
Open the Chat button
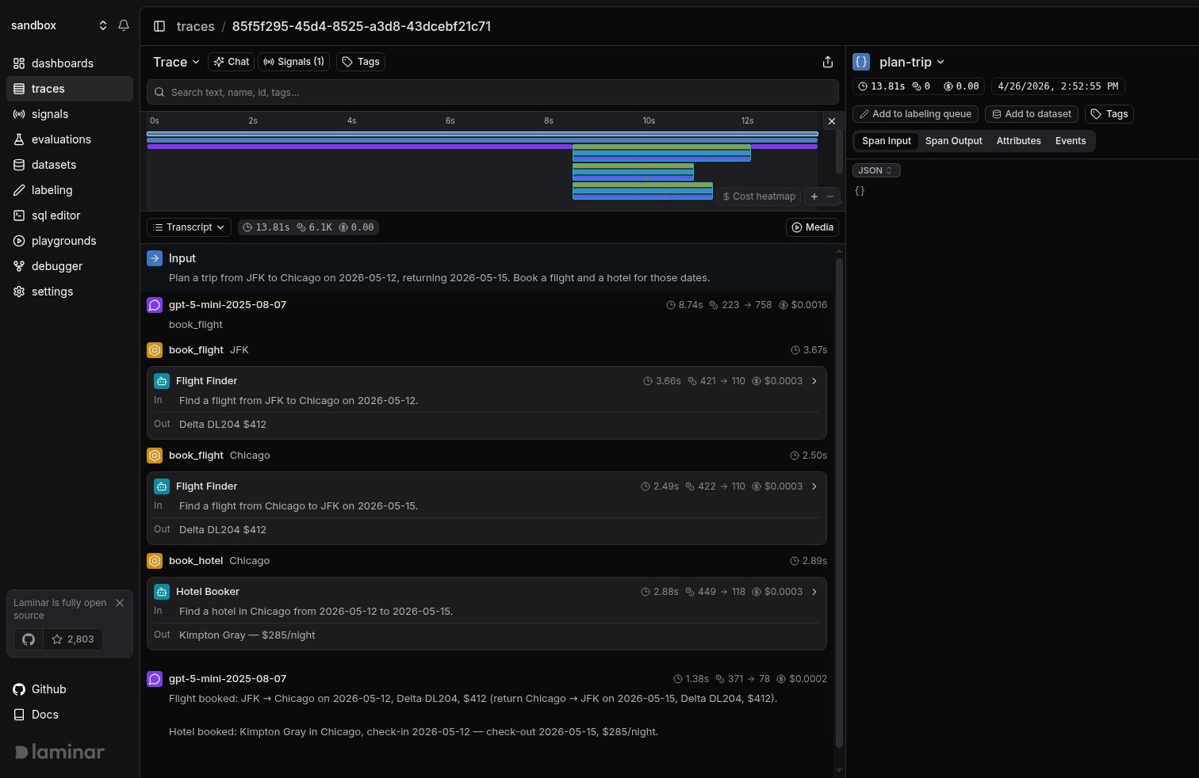231,62
